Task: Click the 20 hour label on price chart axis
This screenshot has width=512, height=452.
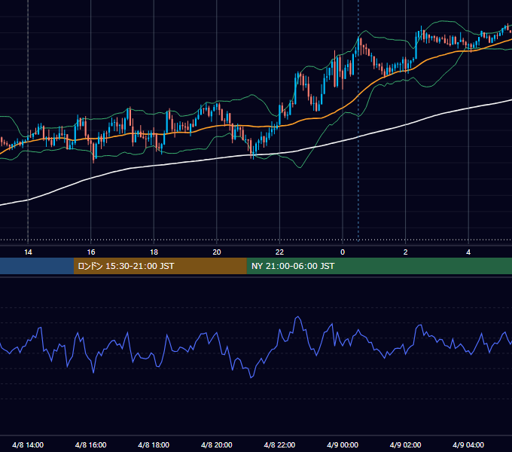Action: pos(217,252)
